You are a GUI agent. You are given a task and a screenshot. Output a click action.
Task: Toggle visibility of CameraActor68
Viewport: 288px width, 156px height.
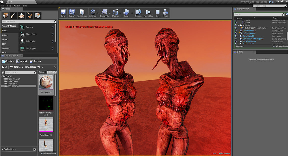(236, 31)
